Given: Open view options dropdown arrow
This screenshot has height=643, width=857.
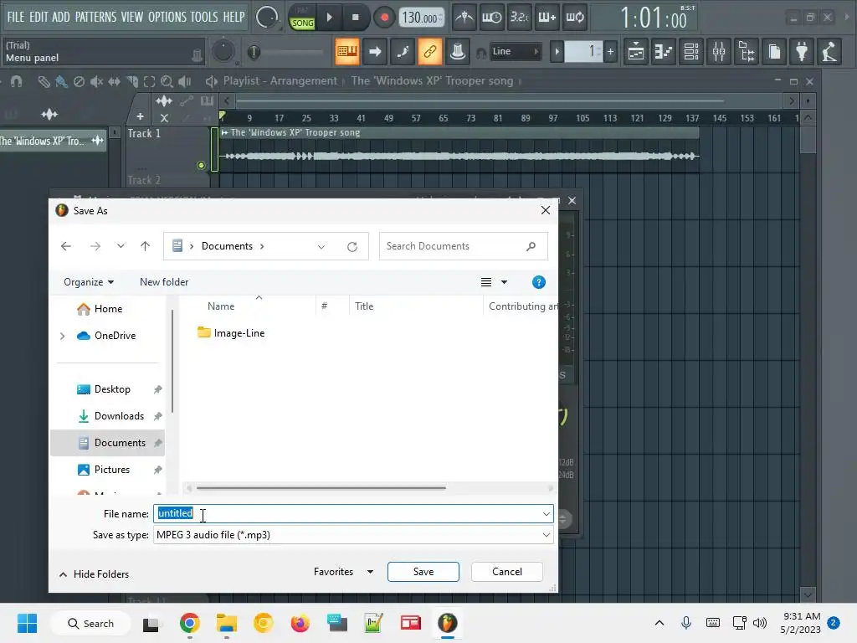Looking at the screenshot, I should click(505, 282).
